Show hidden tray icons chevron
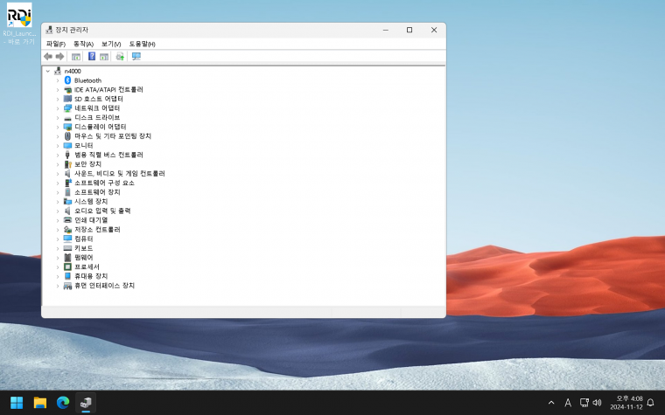Viewport: 665px width, 415px height. pos(551,403)
